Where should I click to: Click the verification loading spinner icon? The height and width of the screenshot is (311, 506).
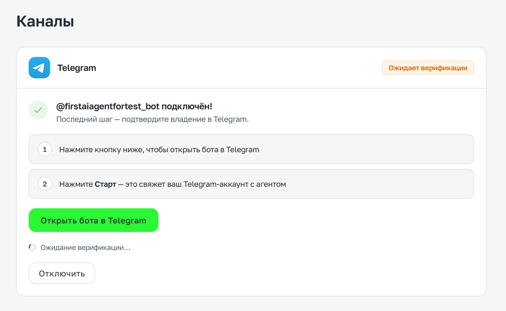(x=32, y=247)
